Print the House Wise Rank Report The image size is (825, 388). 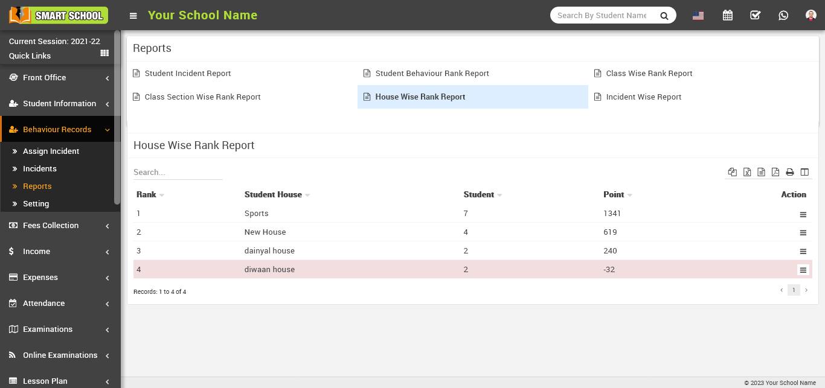coord(790,172)
